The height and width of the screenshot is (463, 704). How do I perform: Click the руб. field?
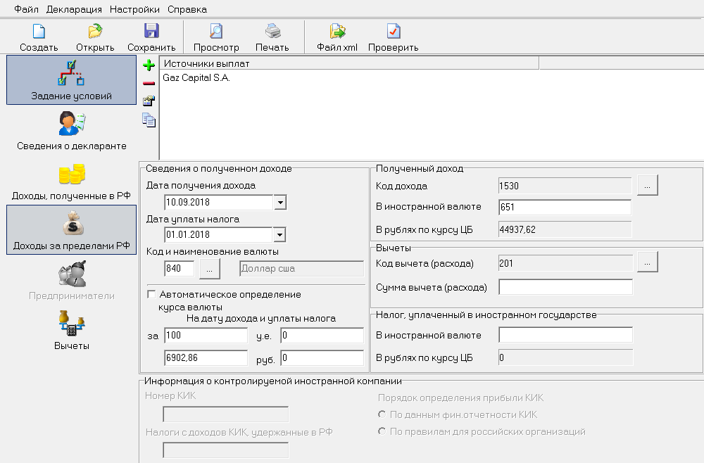coord(322,357)
